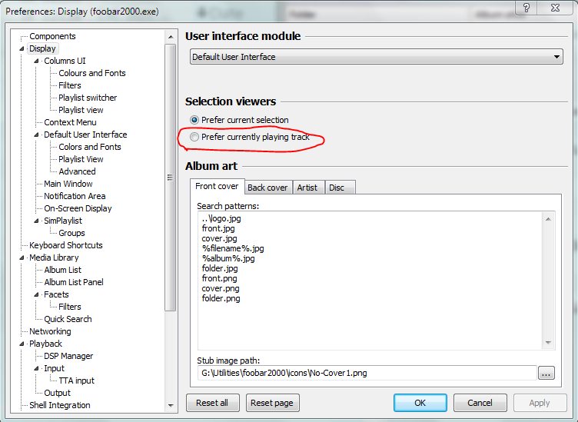Open Output preferences page
Viewport: 578px width, 422px height.
click(x=57, y=393)
